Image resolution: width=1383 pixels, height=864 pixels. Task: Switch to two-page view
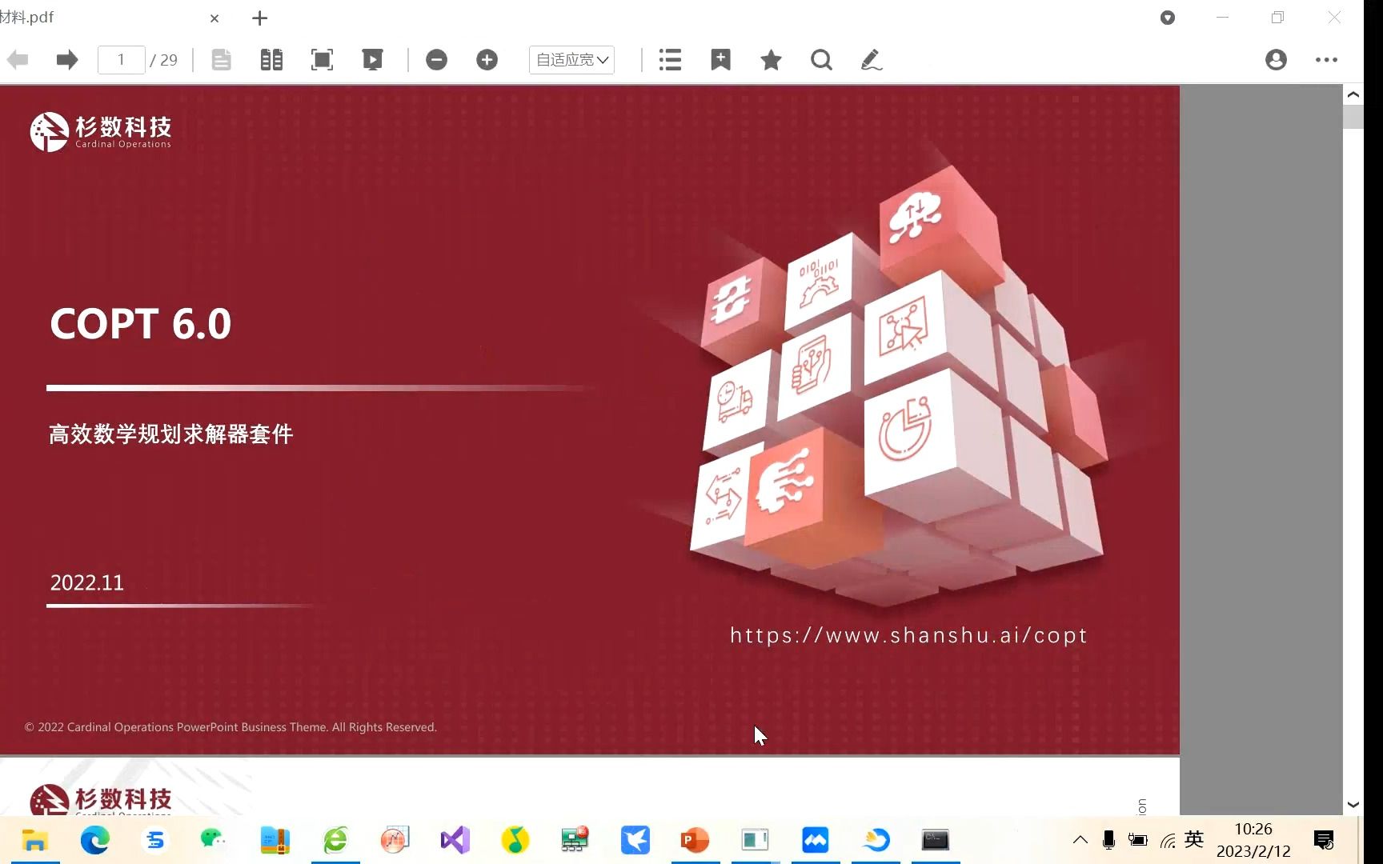272,60
